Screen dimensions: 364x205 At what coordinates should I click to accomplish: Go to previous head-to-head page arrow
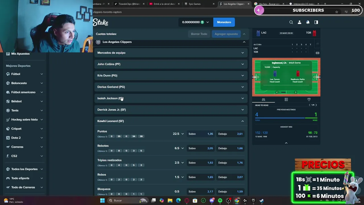coord(310,105)
